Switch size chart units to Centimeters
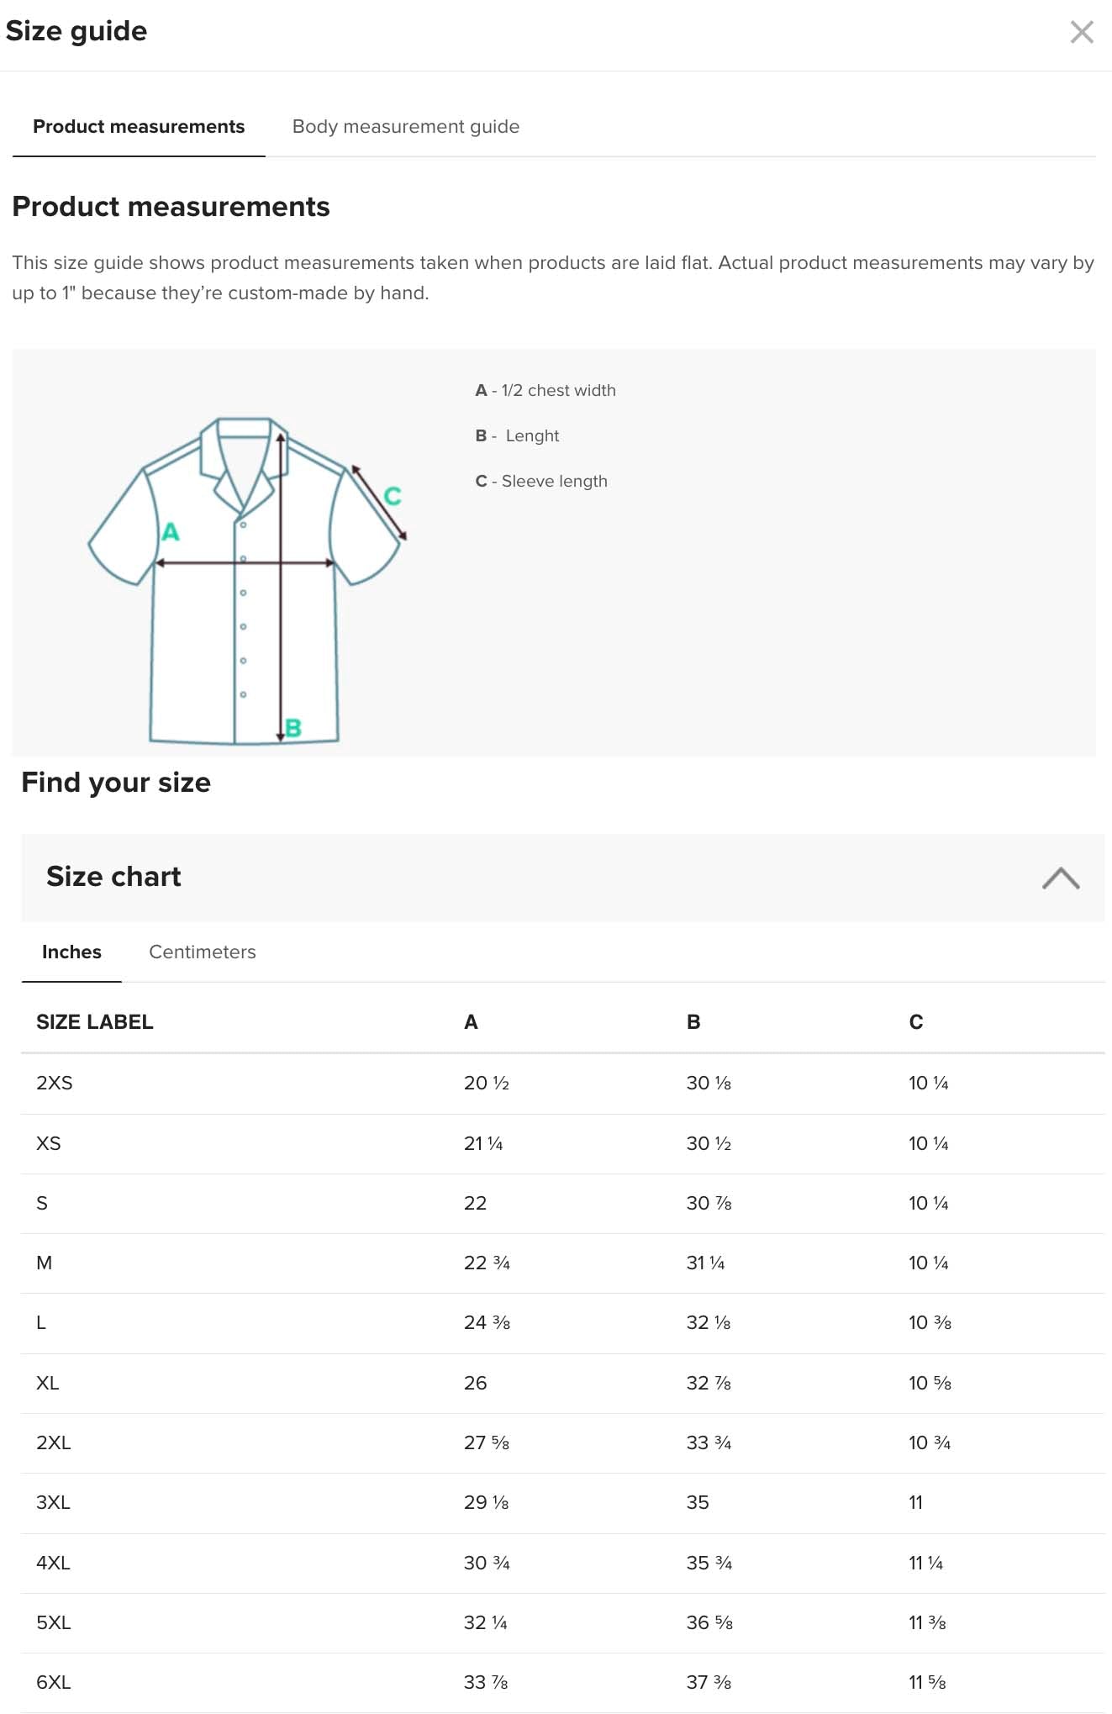 click(202, 952)
